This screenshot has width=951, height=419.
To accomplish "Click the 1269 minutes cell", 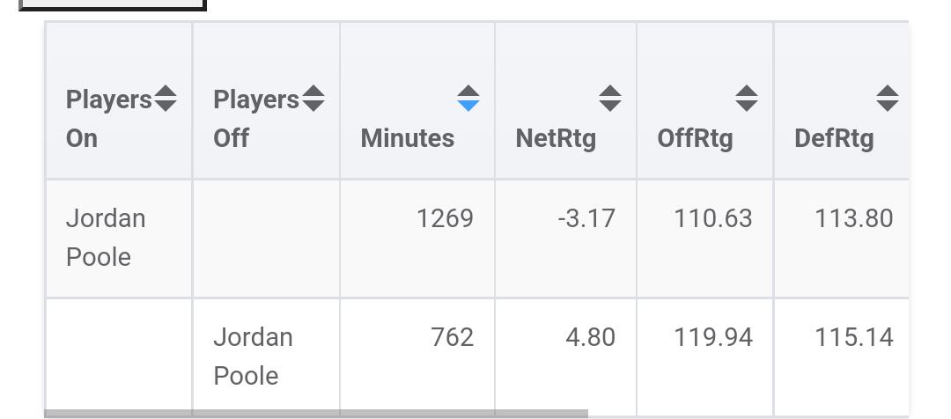I will tap(446, 218).
